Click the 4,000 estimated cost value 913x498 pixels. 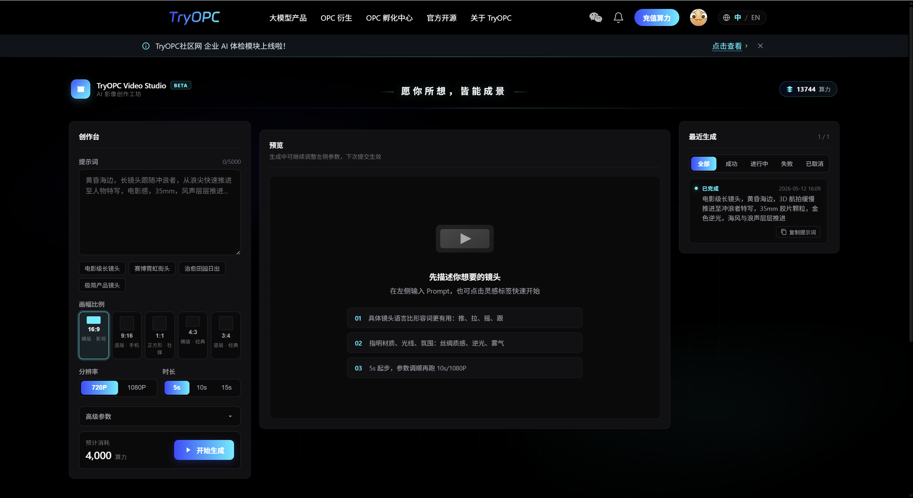pos(98,455)
